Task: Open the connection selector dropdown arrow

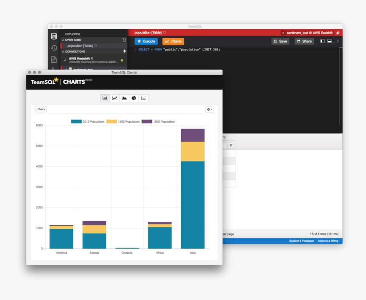Action: pyautogui.click(x=283, y=33)
